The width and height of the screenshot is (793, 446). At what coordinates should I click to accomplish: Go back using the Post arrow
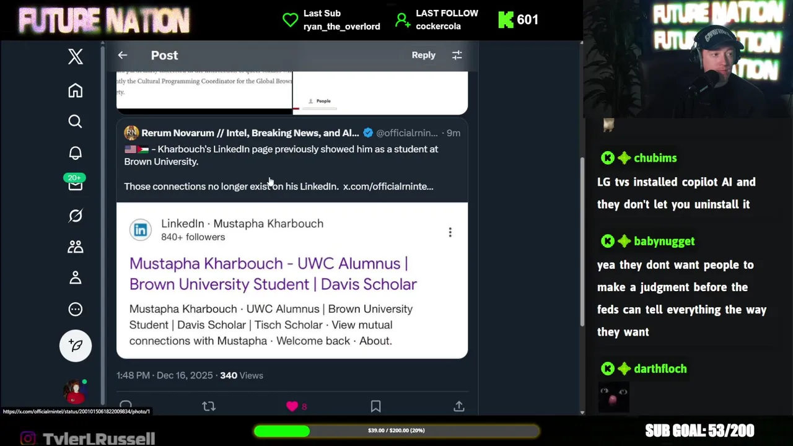123,55
